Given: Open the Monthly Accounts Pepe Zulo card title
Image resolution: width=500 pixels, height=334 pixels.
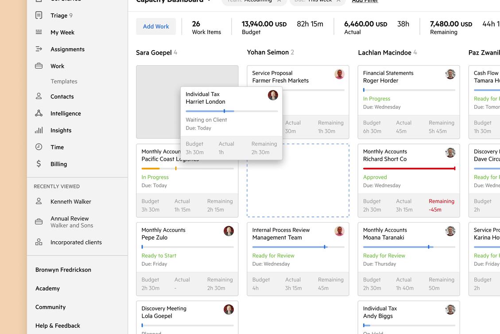Looking at the screenshot, I should (x=163, y=234).
